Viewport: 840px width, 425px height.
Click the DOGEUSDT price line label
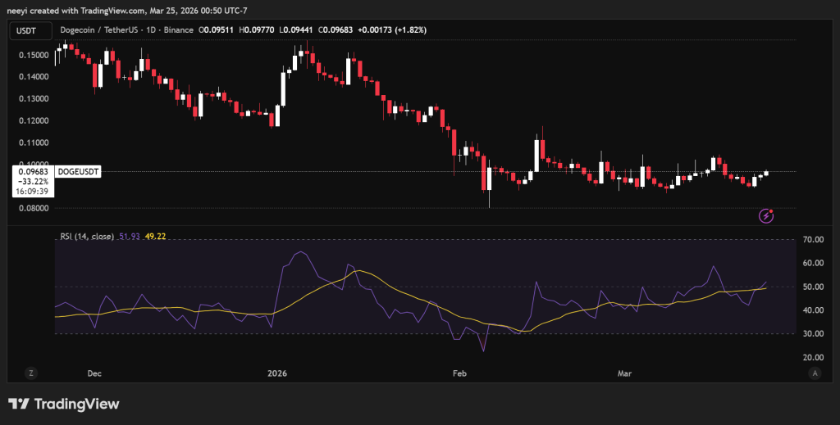[78, 172]
